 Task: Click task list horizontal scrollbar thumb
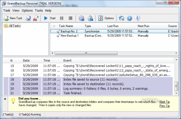pyautogui.click(x=86, y=53)
